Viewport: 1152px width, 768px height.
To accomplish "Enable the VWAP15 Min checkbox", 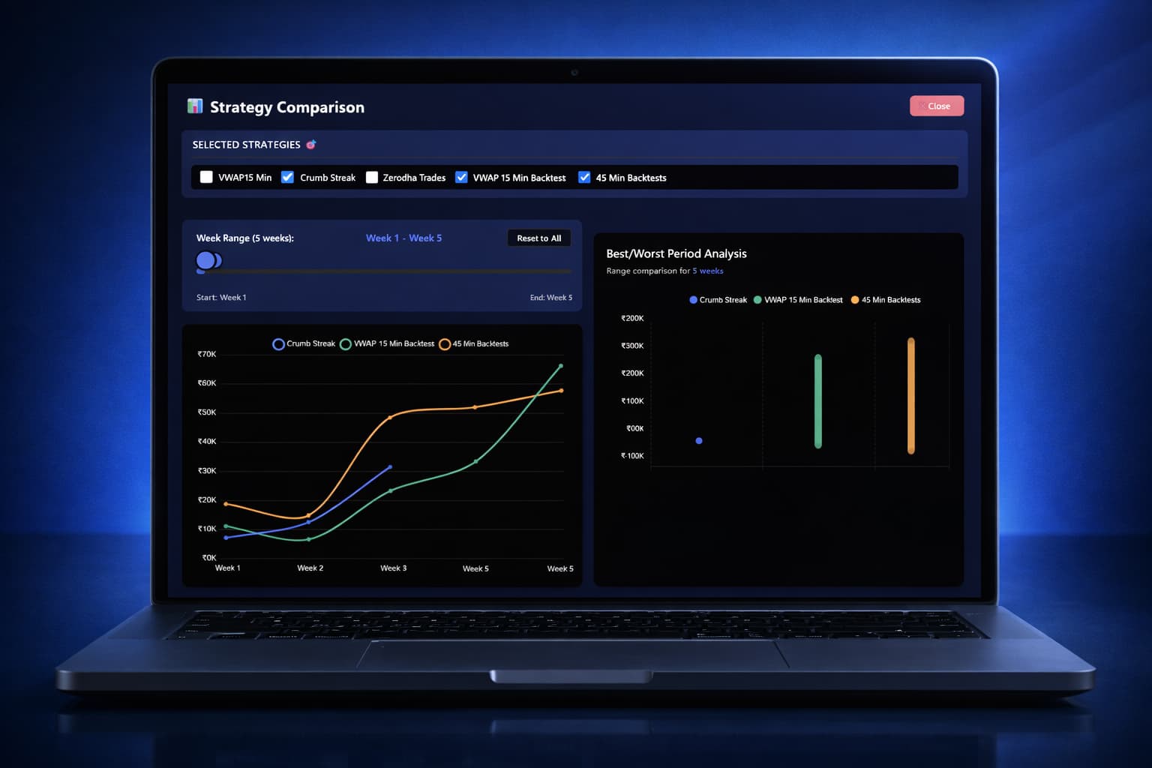I will pos(206,178).
